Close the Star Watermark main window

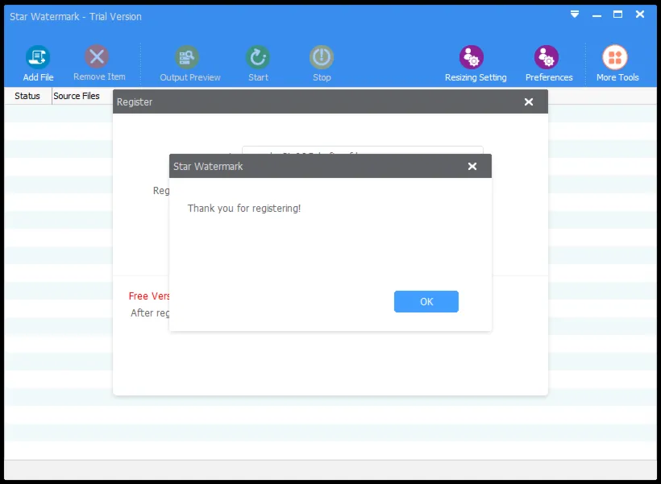[640, 14]
